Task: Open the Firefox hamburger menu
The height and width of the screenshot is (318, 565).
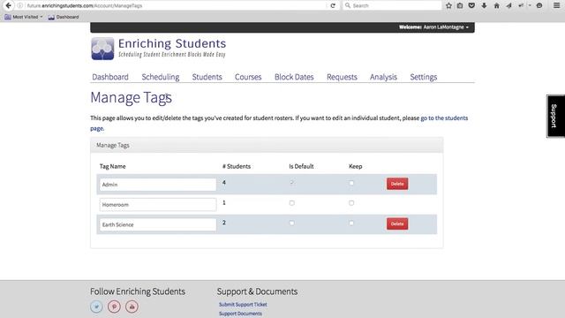Action: [x=557, y=5]
